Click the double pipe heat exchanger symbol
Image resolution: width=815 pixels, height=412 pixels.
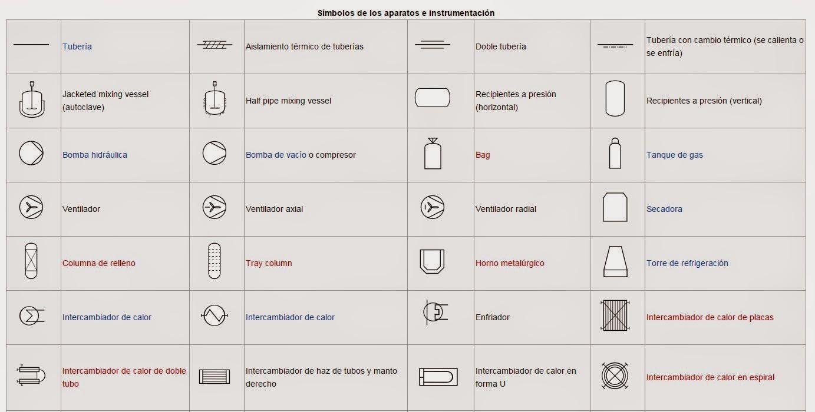coord(31,376)
